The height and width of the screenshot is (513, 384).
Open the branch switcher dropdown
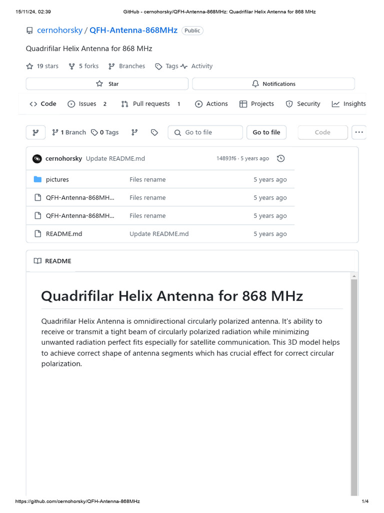pos(35,132)
